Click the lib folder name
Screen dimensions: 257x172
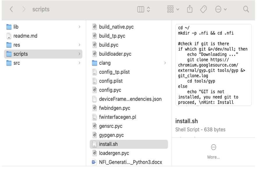pos(16,27)
